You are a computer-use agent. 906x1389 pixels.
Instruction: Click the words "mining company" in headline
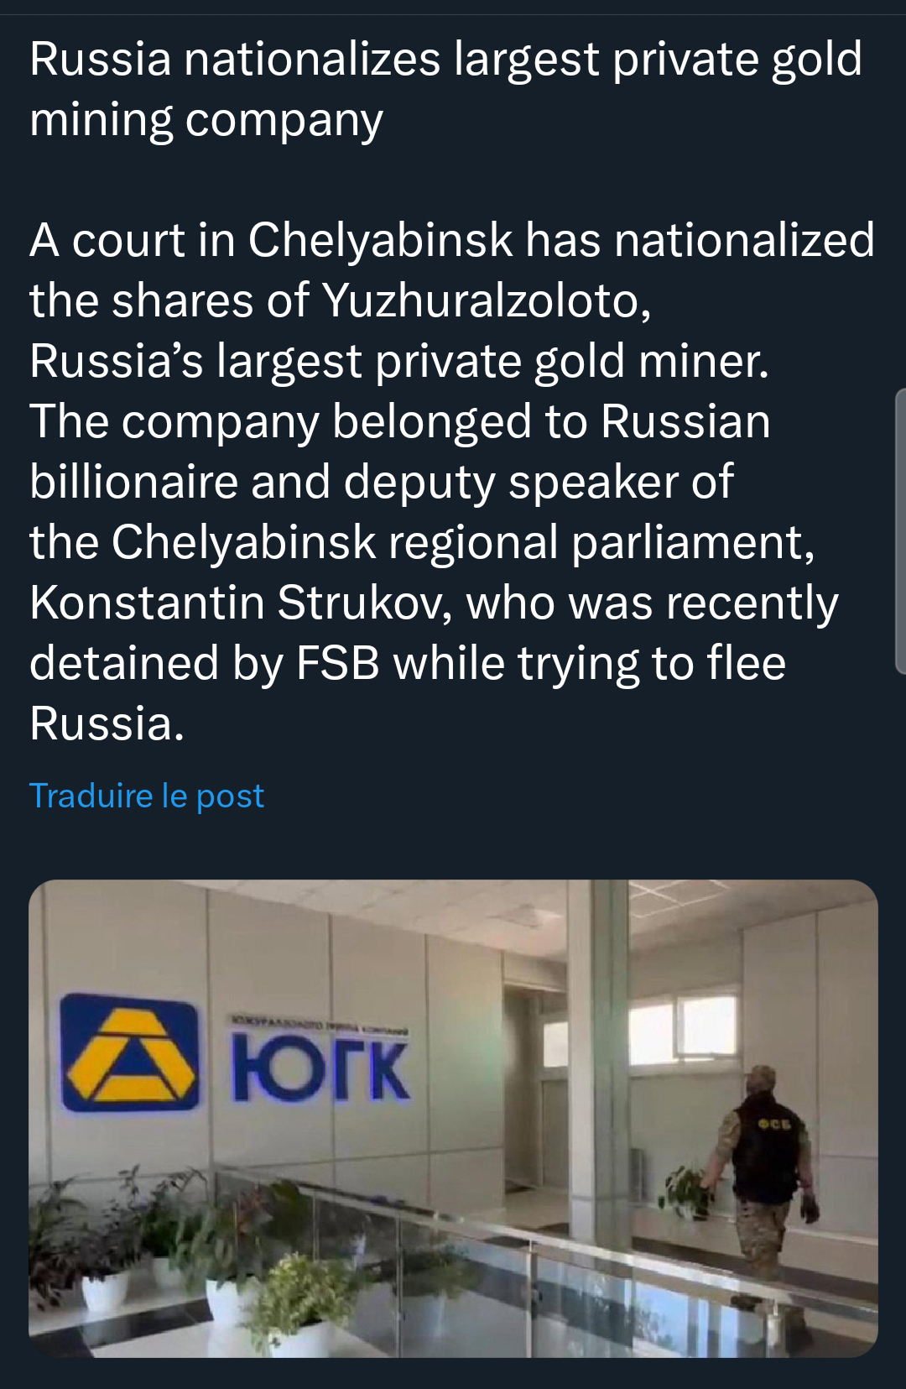(206, 120)
